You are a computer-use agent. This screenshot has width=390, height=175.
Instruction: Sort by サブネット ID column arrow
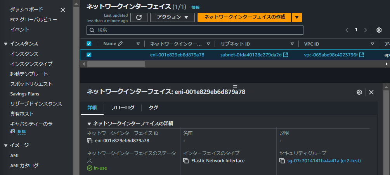pos(292,44)
